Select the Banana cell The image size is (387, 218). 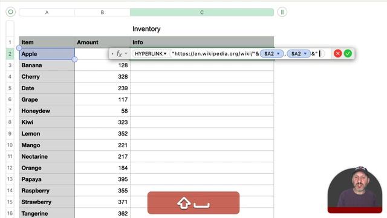[x=47, y=65]
